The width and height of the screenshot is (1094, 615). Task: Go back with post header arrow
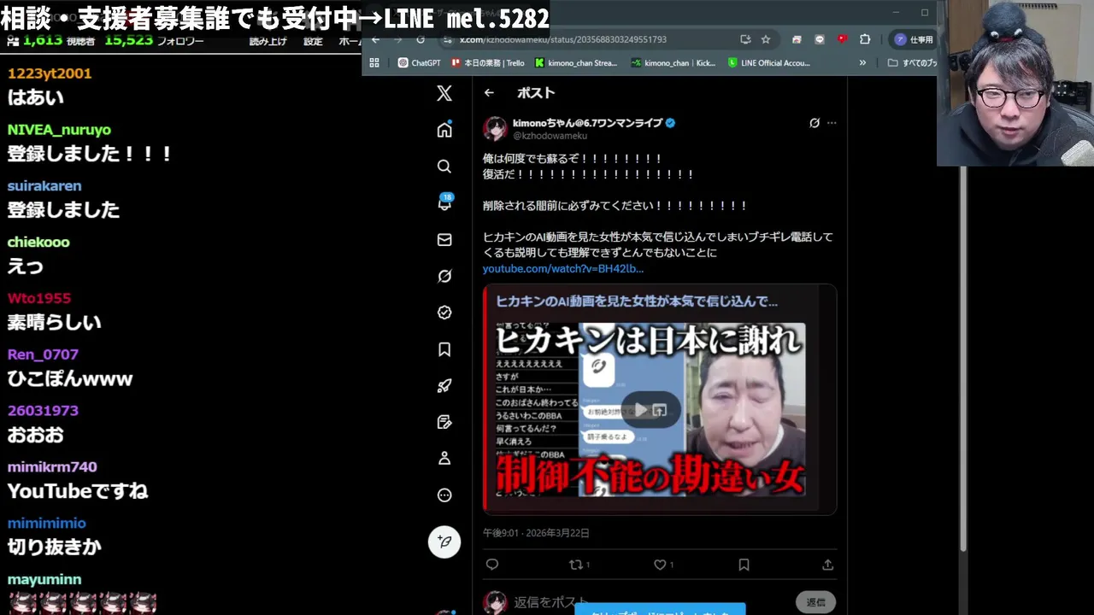pos(489,93)
